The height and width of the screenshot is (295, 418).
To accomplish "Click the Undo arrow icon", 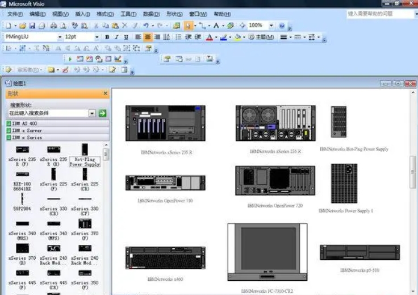I will (x=147, y=26).
